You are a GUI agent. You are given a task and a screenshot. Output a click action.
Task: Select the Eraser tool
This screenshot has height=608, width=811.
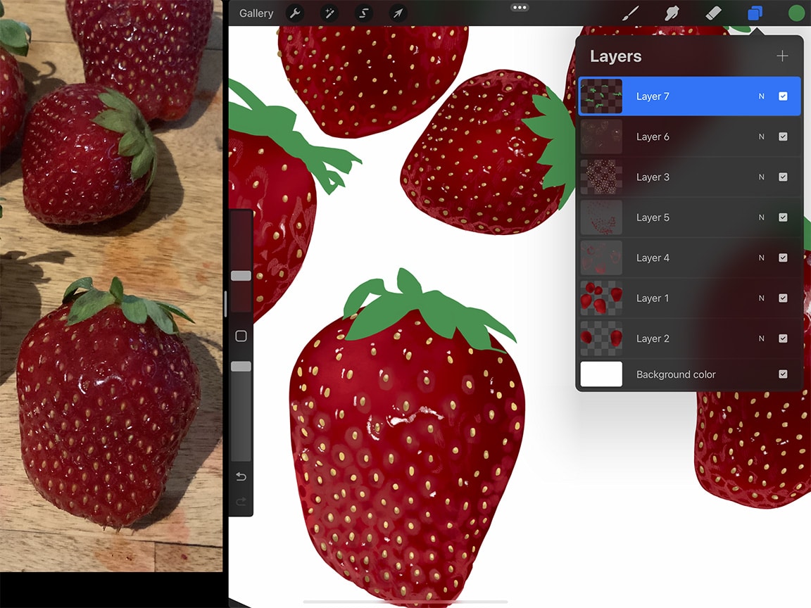click(712, 12)
